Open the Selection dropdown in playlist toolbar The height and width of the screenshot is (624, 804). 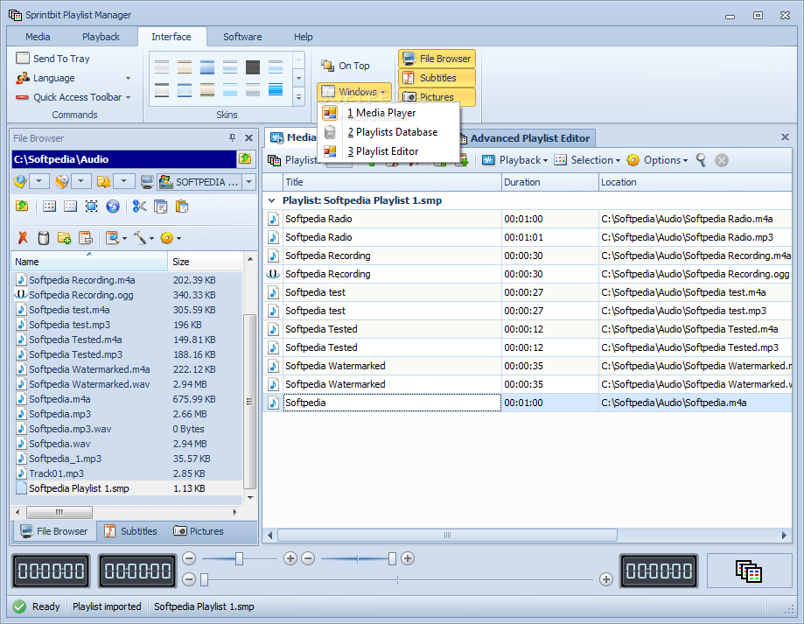coord(587,160)
